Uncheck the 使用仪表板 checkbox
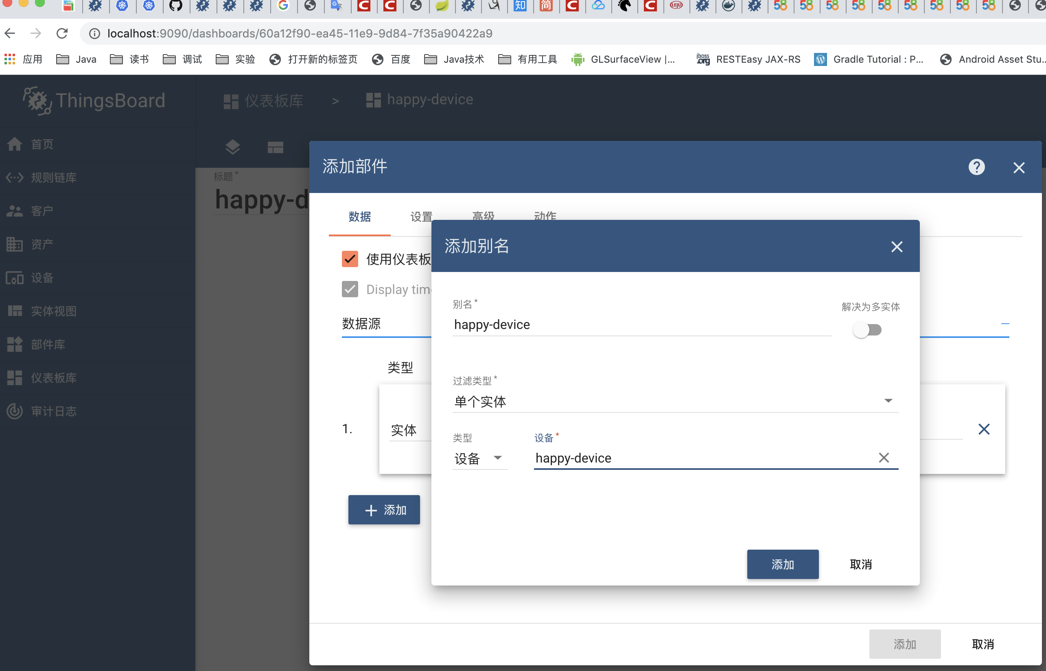Screen dimensions: 1046x671 [350, 259]
